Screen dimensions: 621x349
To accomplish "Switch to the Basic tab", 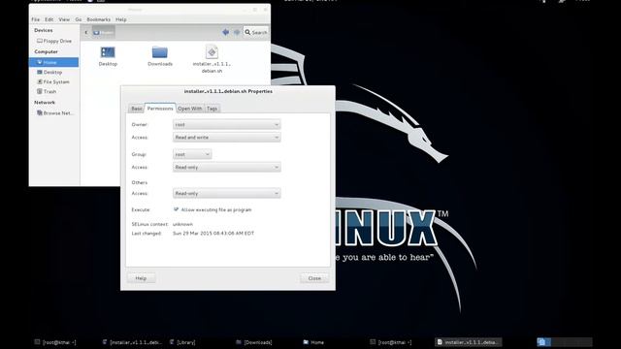I will click(136, 109).
